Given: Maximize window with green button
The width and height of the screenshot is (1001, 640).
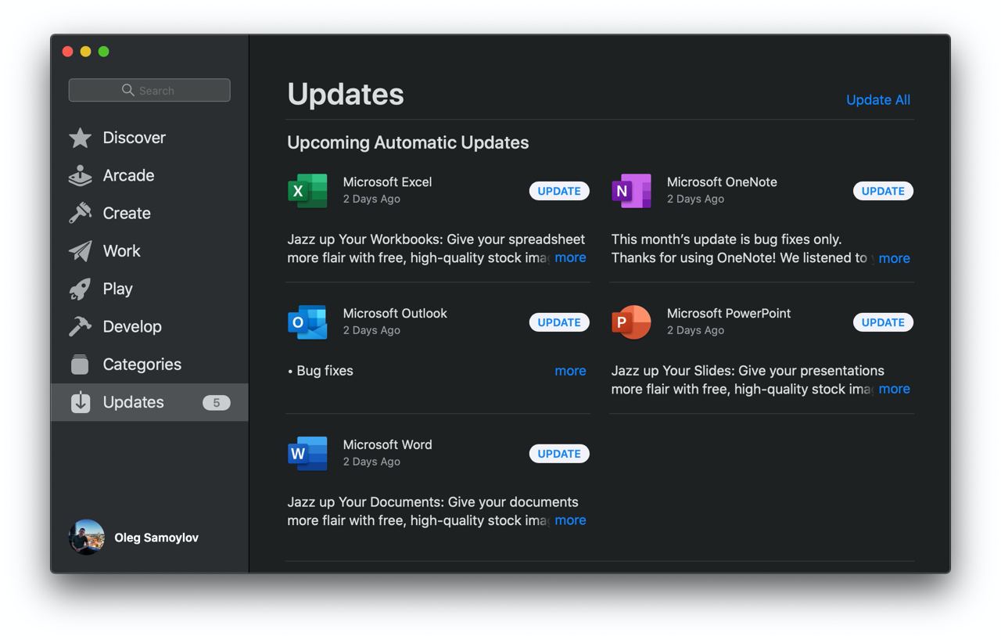Looking at the screenshot, I should coord(103,52).
